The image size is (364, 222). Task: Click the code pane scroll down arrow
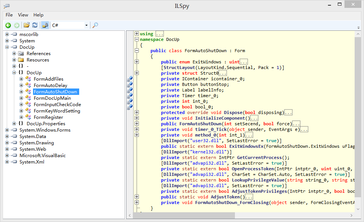click(x=358, y=209)
